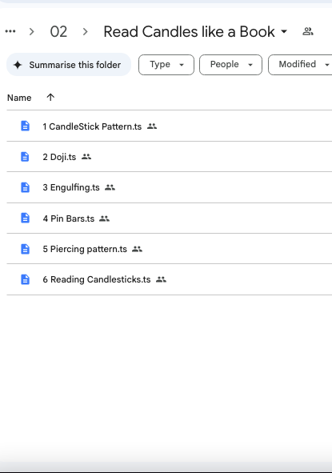Click the file icon for 4 Pin Bars.ts
Screen dimensions: 332x473
click(25, 218)
